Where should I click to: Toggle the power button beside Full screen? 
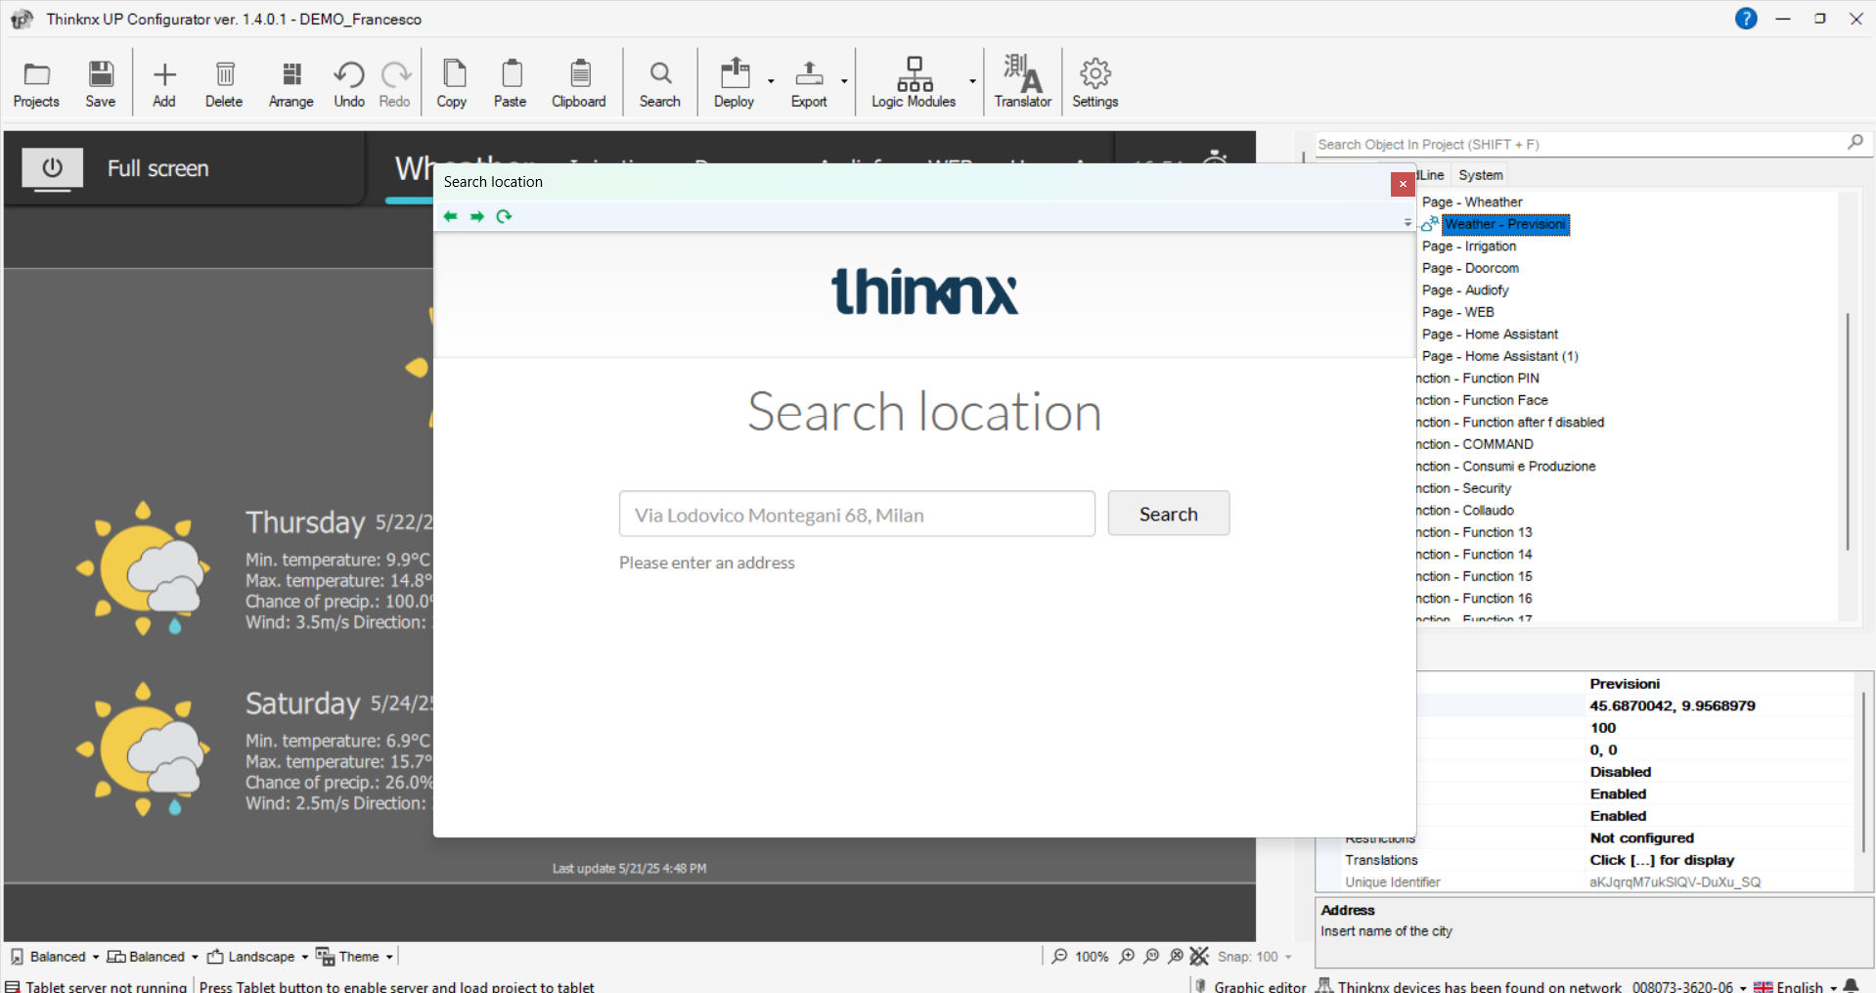pos(53,168)
